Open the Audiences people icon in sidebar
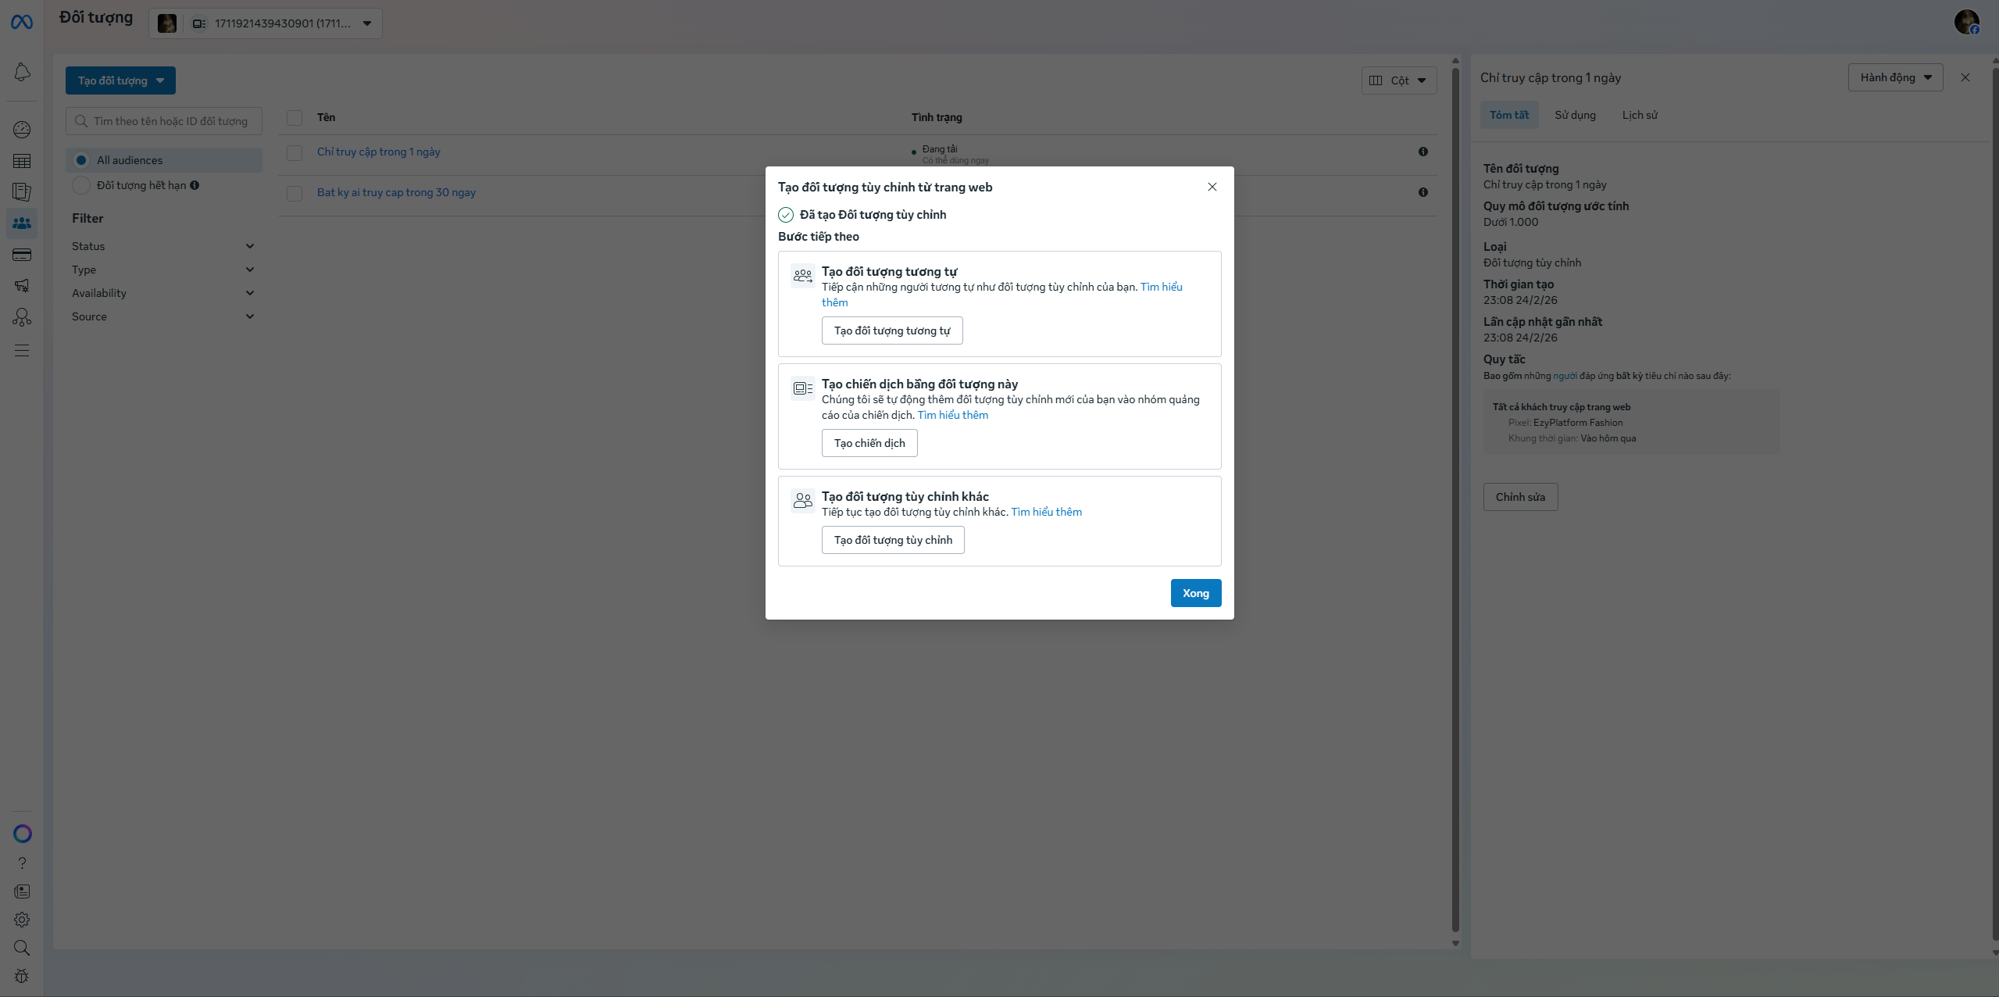 point(22,223)
